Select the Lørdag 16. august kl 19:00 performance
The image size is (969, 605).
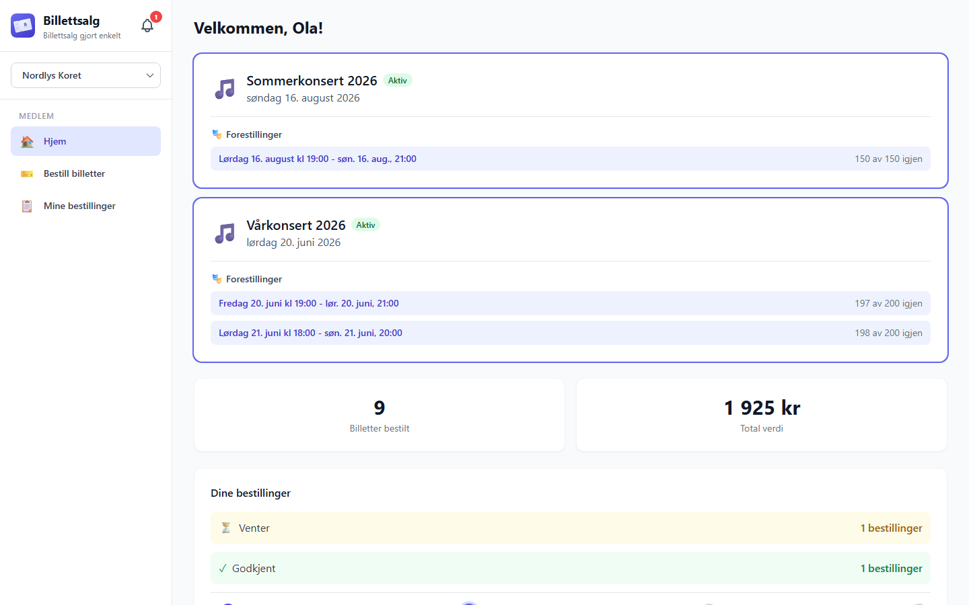click(x=571, y=159)
